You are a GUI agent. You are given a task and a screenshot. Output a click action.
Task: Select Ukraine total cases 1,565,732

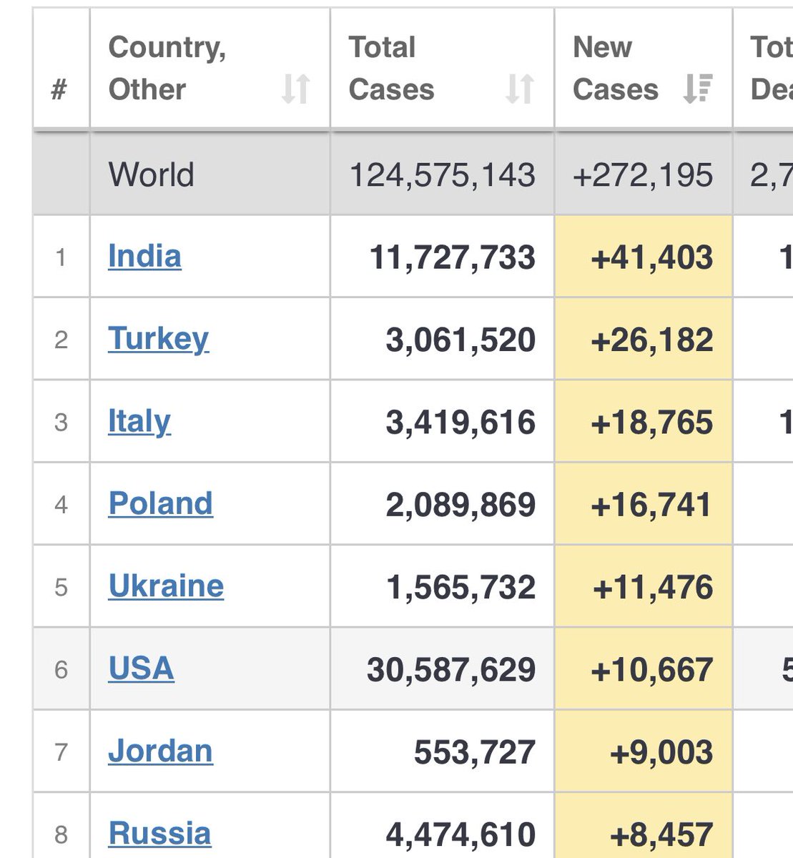point(460,587)
